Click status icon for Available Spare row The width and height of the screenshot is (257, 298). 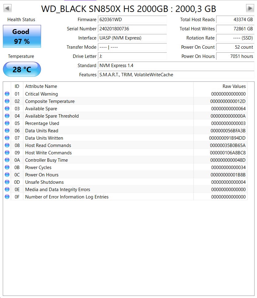7,108
